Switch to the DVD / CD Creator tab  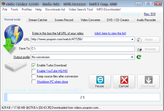point(119,20)
